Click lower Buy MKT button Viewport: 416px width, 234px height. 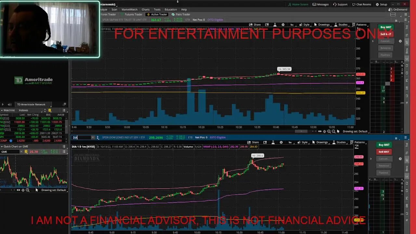(384, 145)
